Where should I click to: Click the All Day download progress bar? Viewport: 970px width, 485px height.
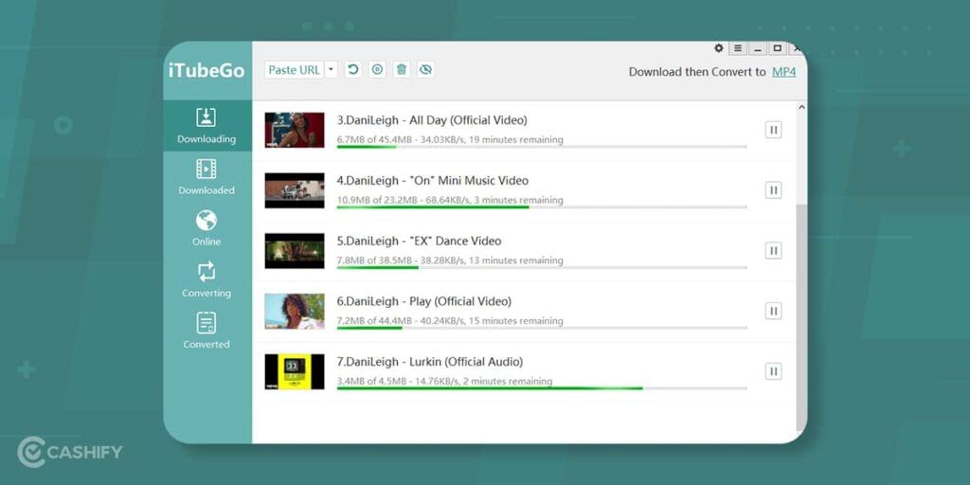541,147
